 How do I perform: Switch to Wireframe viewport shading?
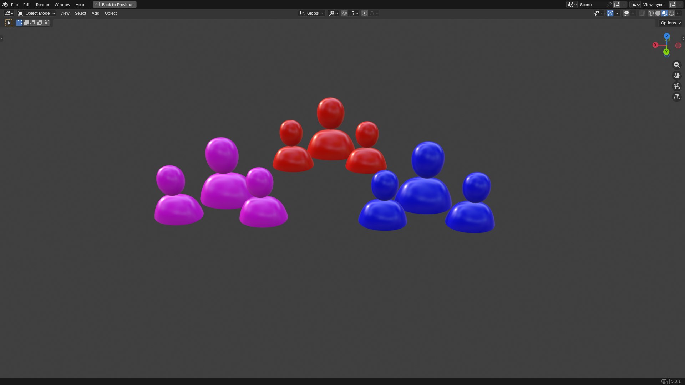pos(651,13)
